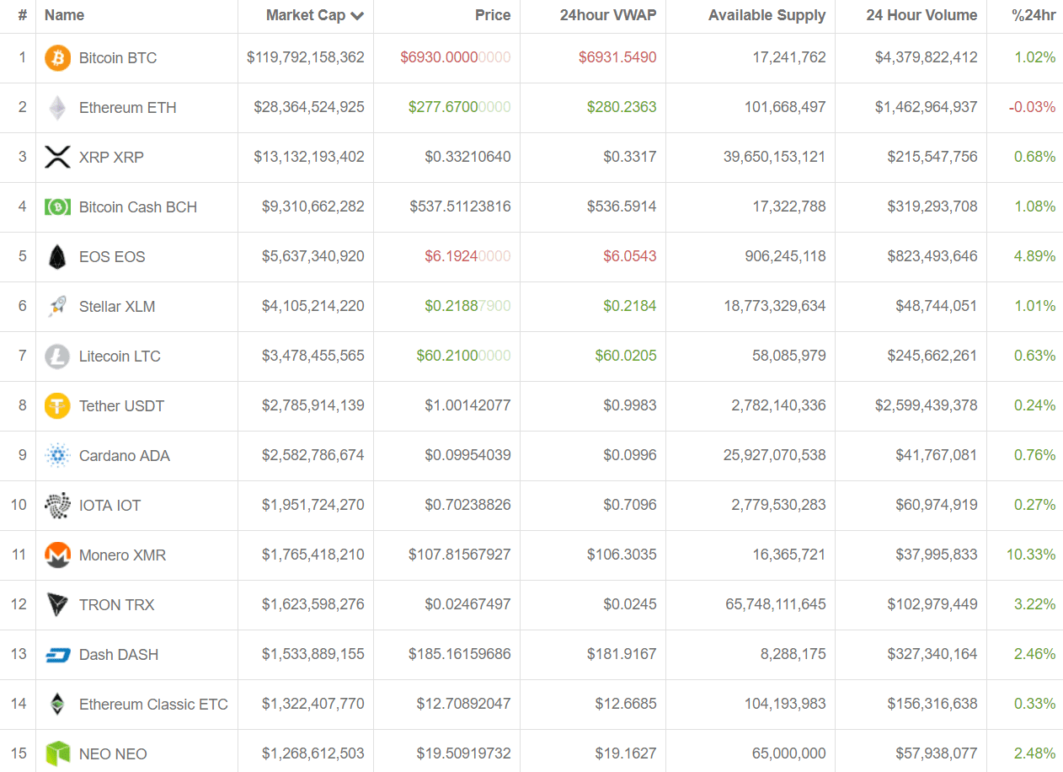The width and height of the screenshot is (1063, 772).
Task: Click the green Bitcoin Cash logo
Action: 57,207
